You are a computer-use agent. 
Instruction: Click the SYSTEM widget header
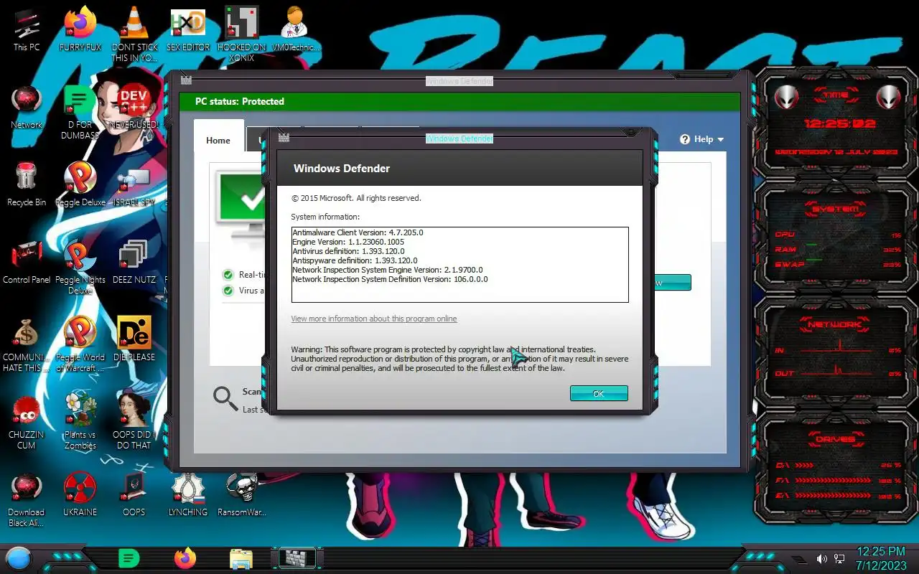pos(835,209)
